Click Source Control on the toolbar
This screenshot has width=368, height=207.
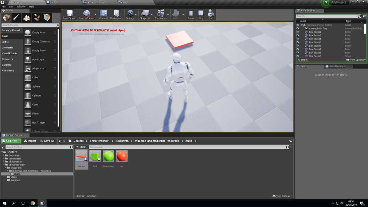tap(87, 14)
